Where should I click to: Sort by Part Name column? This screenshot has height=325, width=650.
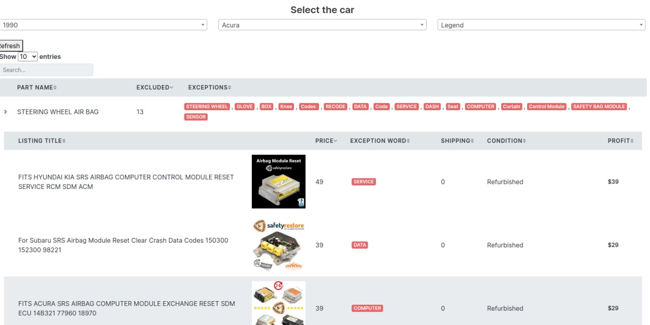37,87
